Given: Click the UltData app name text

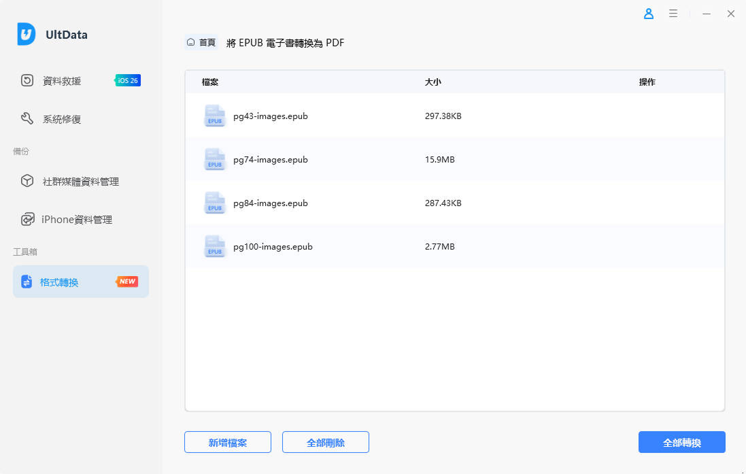Looking at the screenshot, I should coord(67,35).
